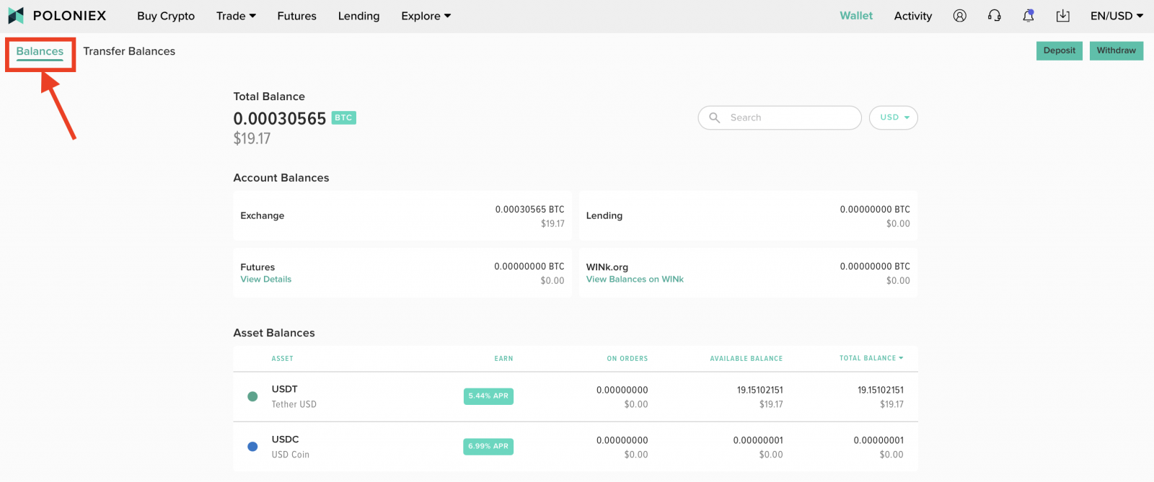Open Buy Crypto menu item
The width and height of the screenshot is (1154, 482).
click(166, 16)
